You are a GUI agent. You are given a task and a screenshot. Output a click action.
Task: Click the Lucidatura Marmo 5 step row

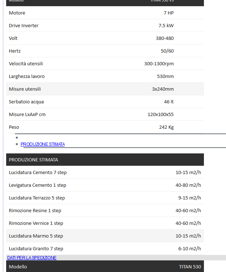105,236
